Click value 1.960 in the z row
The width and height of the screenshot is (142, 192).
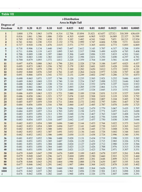click(x=70, y=174)
